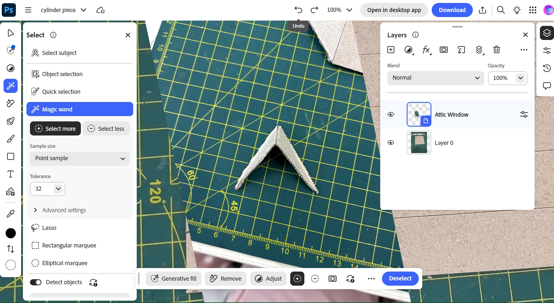Add a new layer in Layers panel

click(391, 50)
